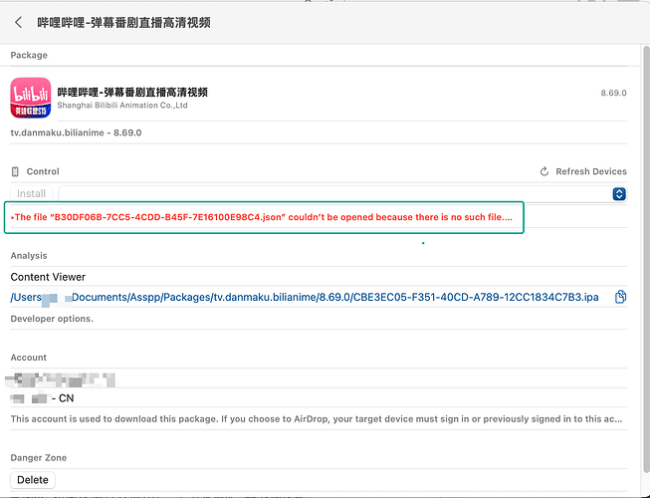
Task: Click the AirDrop account notice text
Action: (317, 418)
